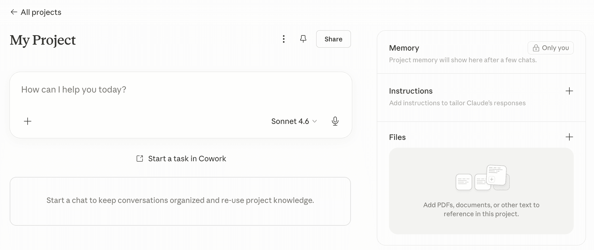Pin this project

point(303,39)
